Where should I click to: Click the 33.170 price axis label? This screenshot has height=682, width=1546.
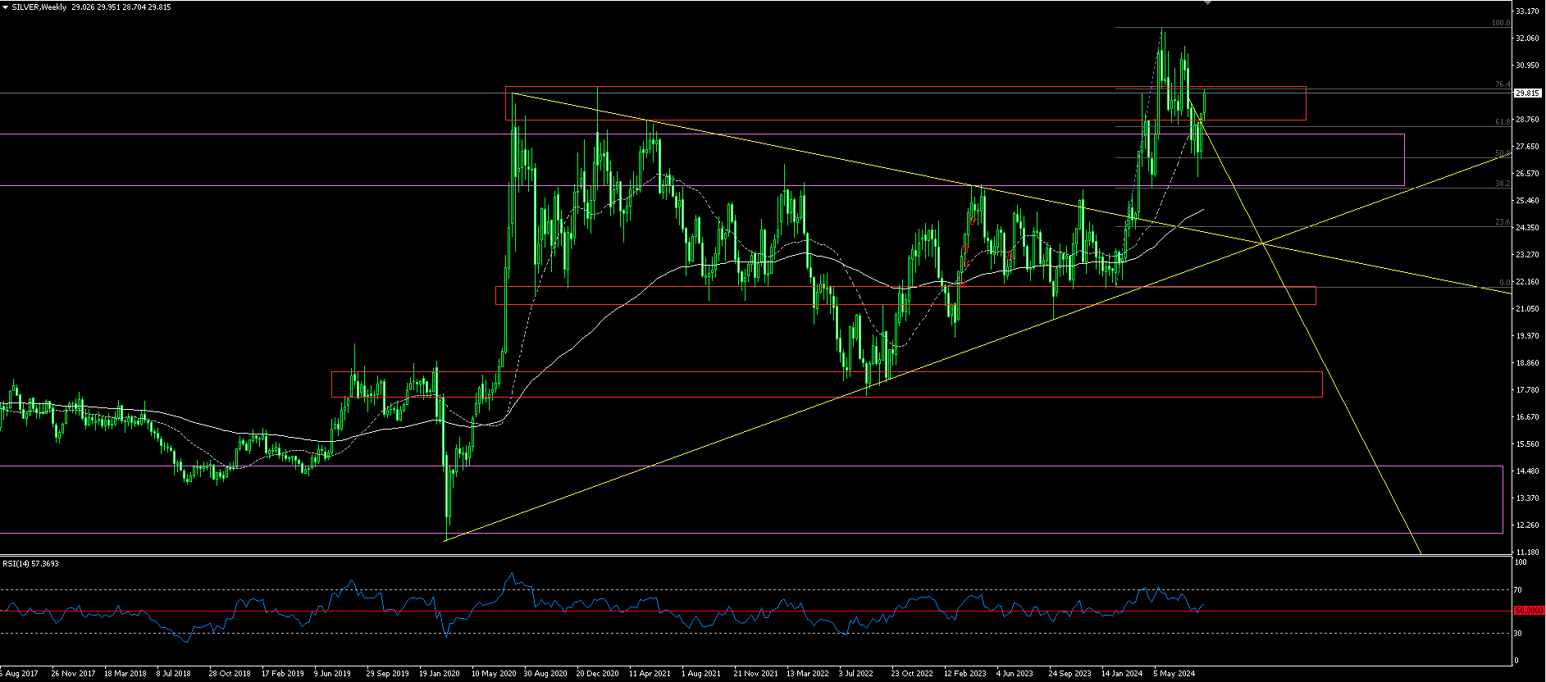(1527, 11)
